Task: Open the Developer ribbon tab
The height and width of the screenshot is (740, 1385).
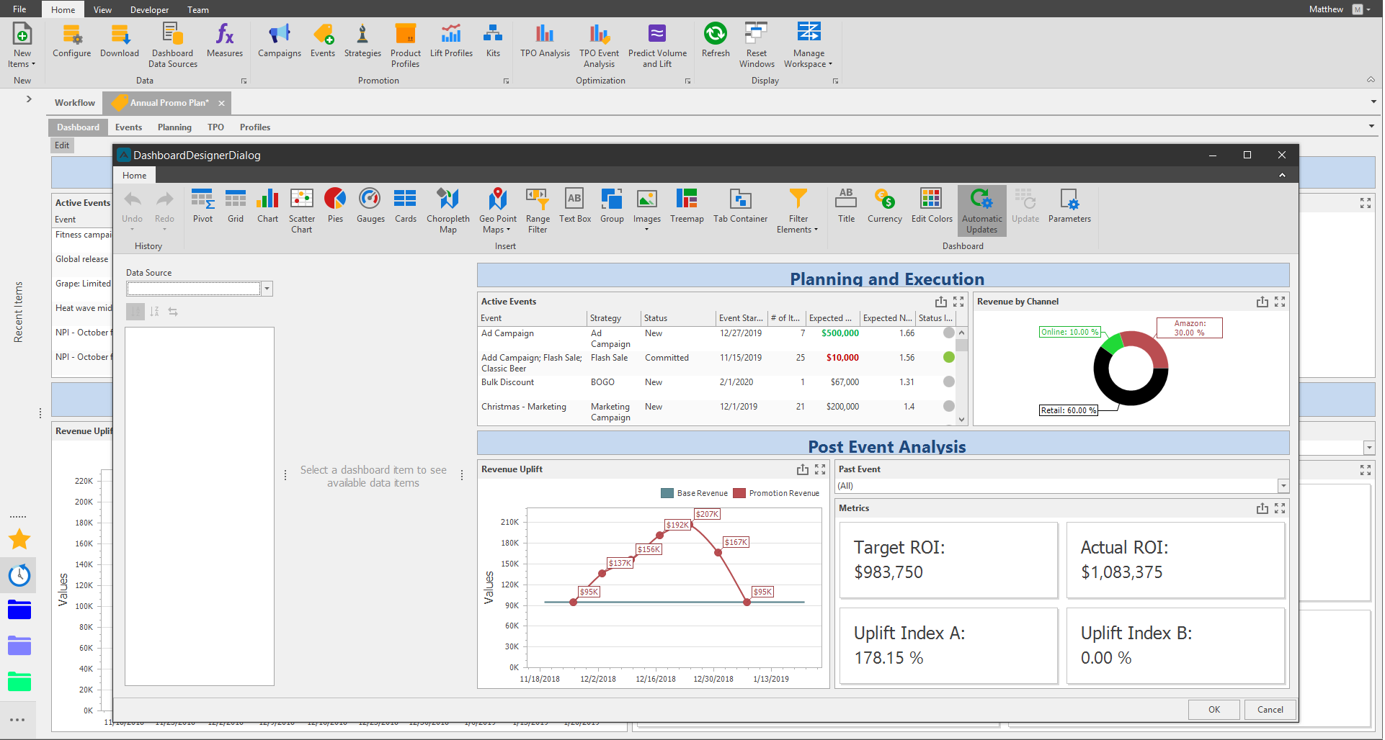Action: tap(149, 9)
